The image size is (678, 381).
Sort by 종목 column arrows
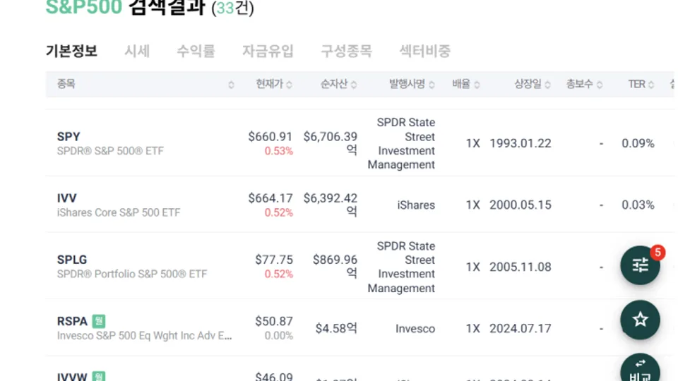click(232, 85)
